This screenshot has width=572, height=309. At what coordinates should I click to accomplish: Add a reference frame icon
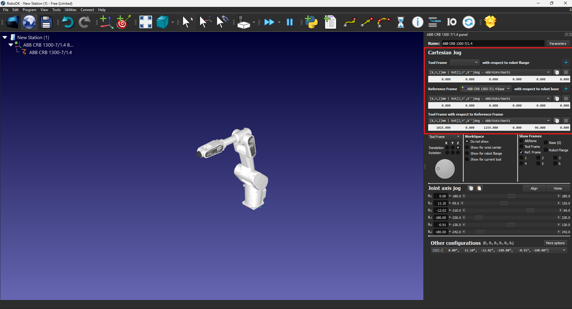(106, 22)
